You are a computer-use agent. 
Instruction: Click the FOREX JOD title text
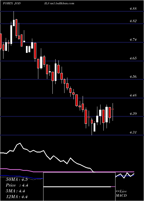click(x=12, y=3)
